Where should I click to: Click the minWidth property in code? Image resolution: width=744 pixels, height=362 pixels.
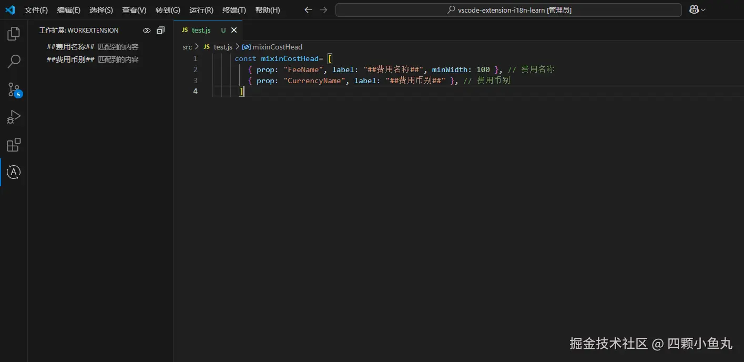pyautogui.click(x=450, y=69)
